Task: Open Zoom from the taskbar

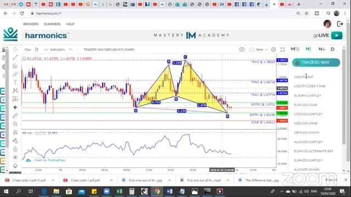Action: coord(106,191)
